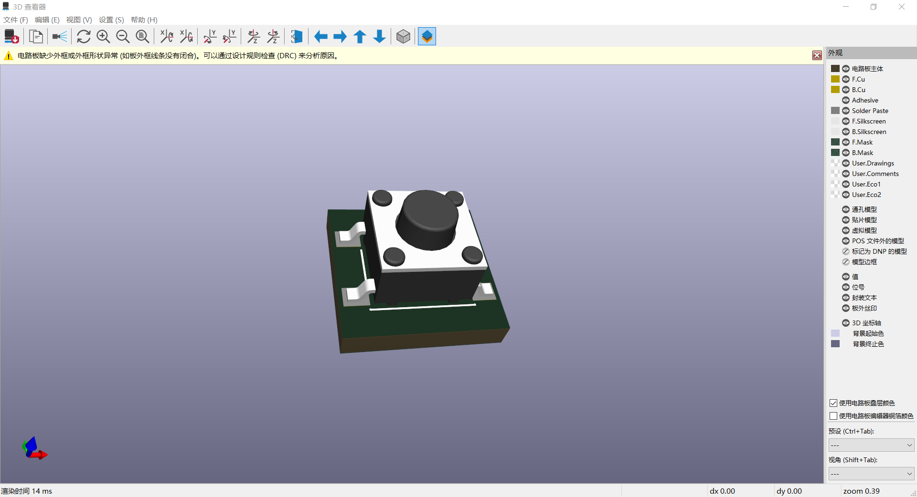Click the raytracing render toggle icon
Screen dimensions: 917x497
tap(60, 37)
